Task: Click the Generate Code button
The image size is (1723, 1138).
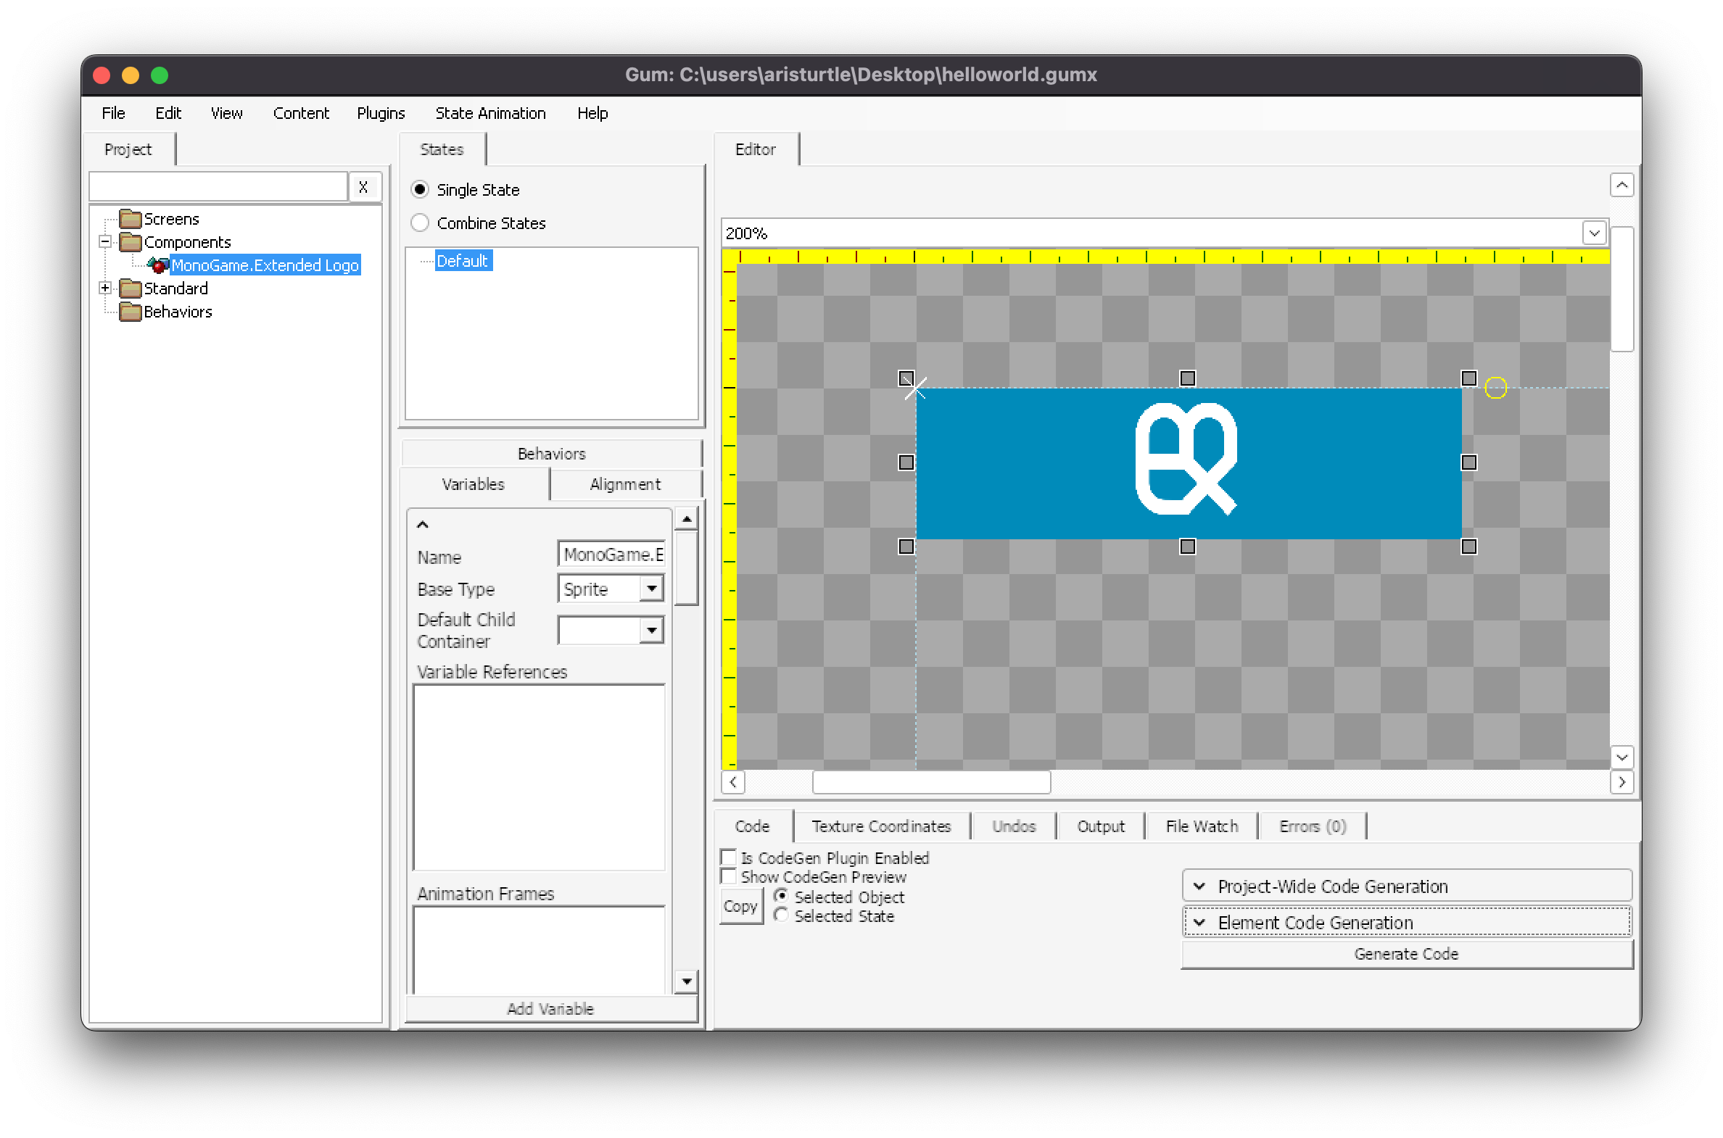Action: pyautogui.click(x=1407, y=954)
